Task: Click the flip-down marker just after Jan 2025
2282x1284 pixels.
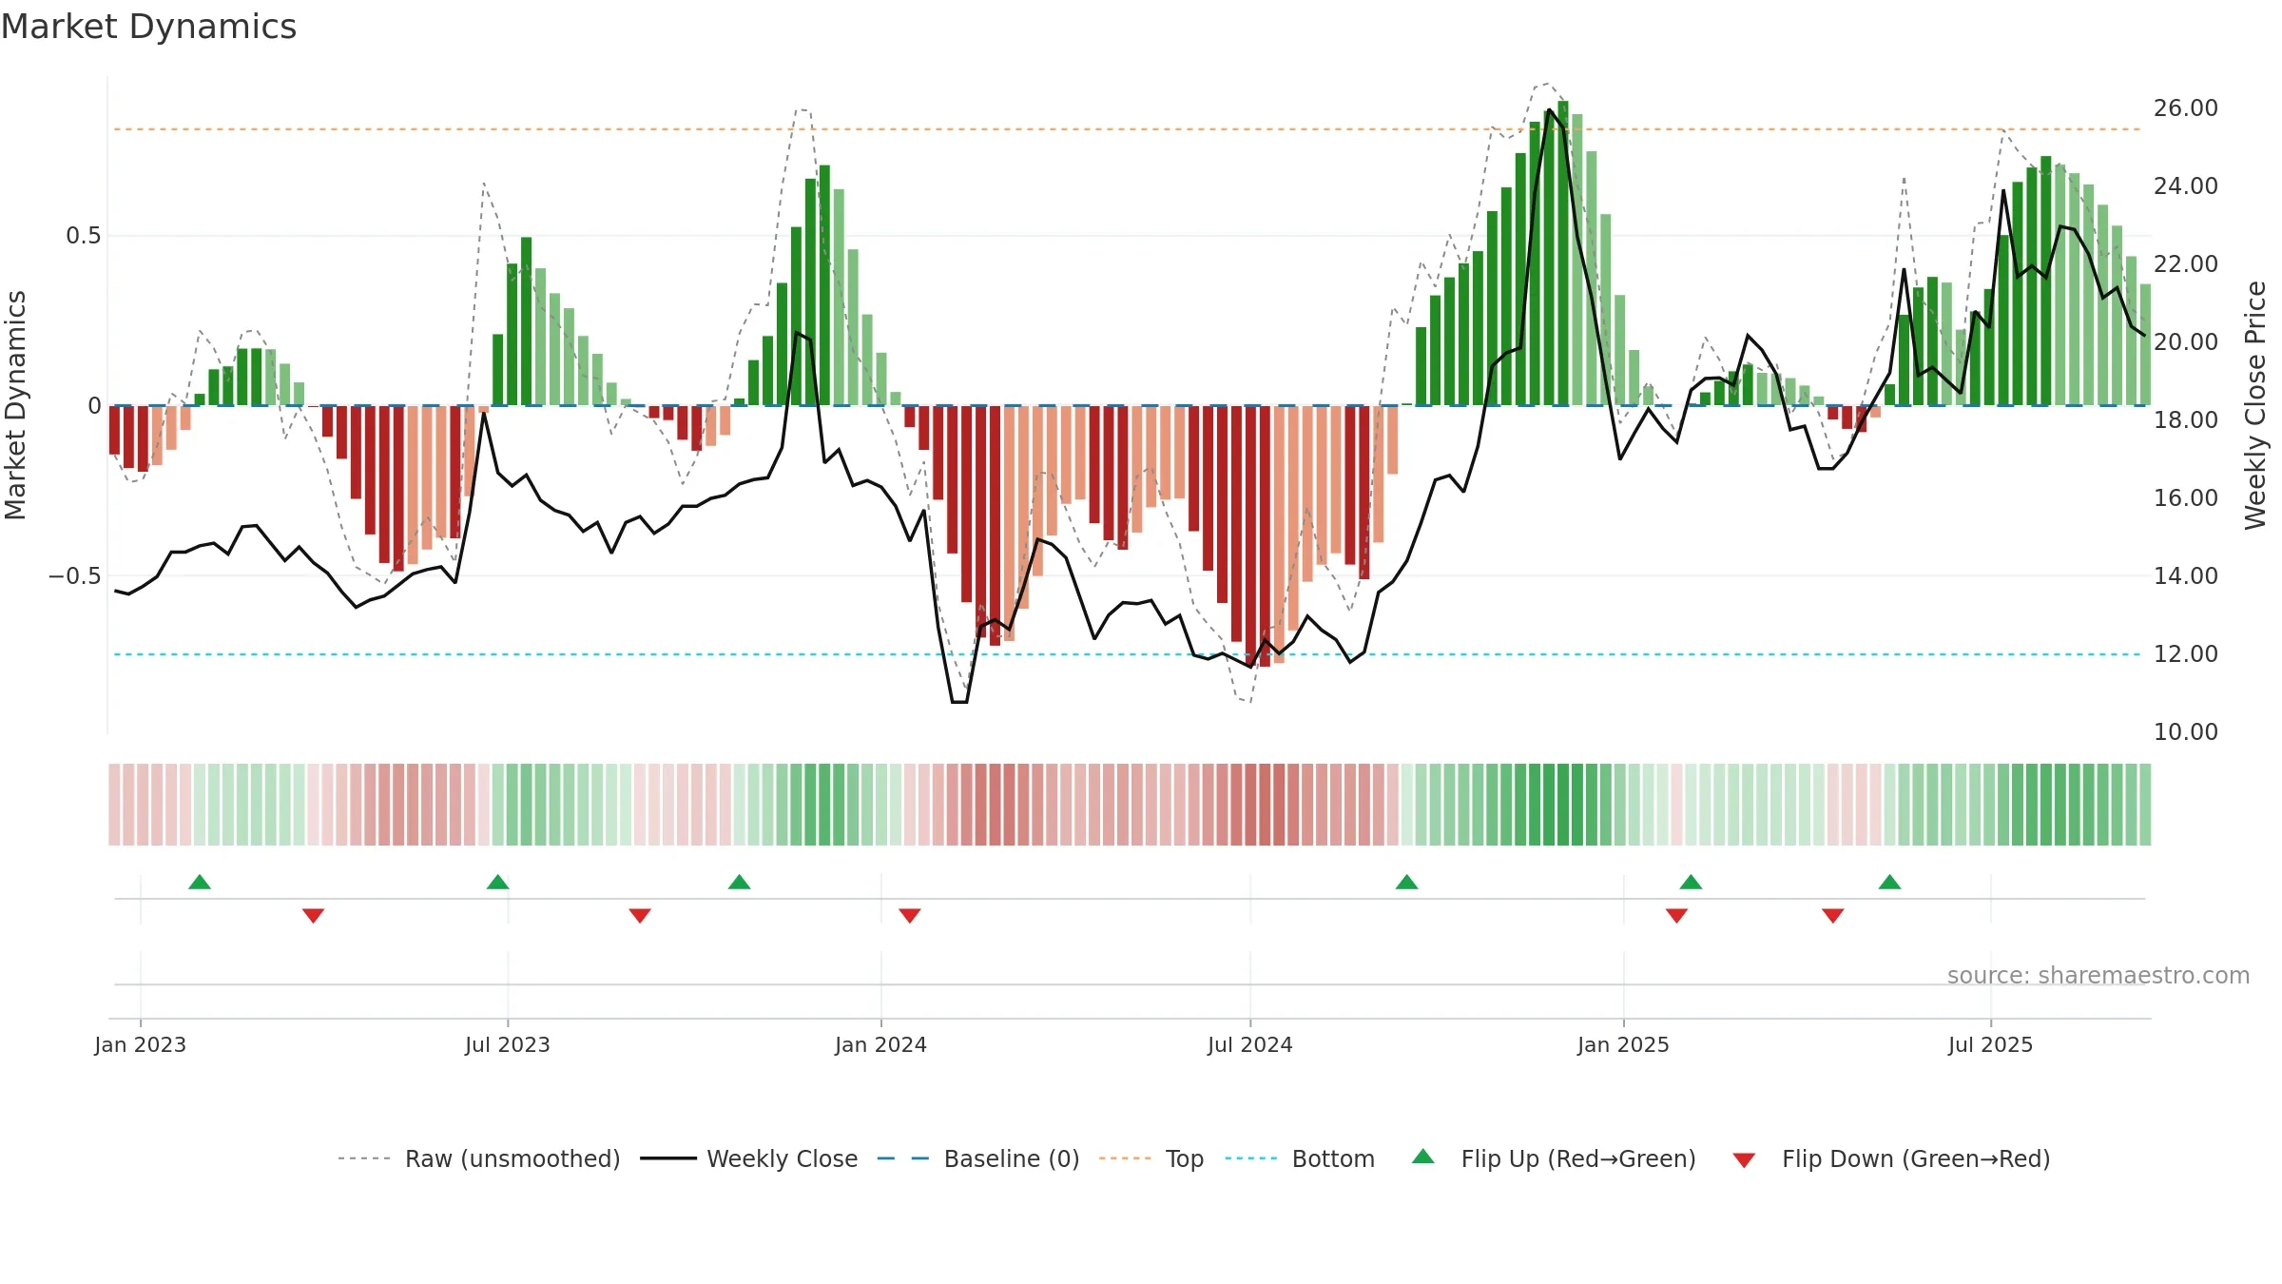Action: pos(1677,916)
